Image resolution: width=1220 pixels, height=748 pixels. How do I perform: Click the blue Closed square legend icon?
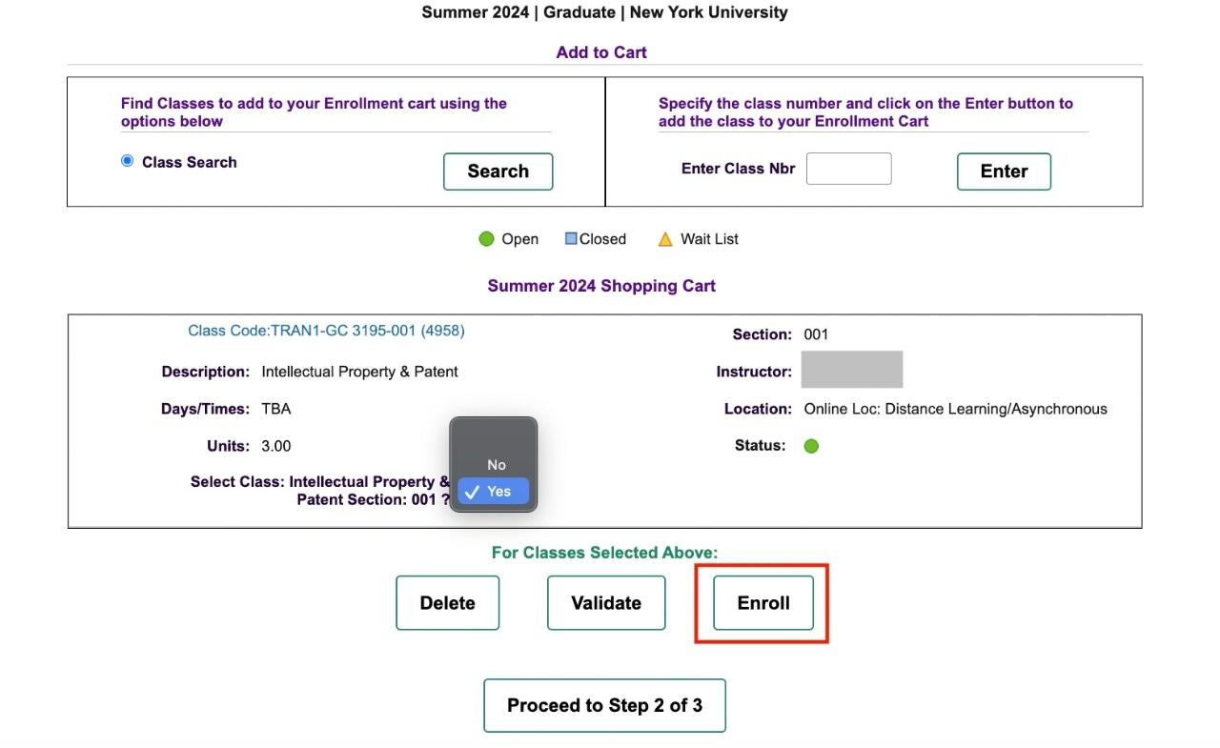coord(571,238)
